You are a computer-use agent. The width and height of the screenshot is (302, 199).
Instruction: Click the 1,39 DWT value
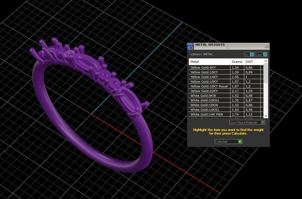tap(249, 91)
